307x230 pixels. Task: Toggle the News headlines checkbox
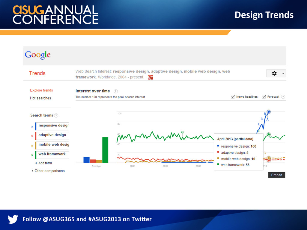pos(233,97)
